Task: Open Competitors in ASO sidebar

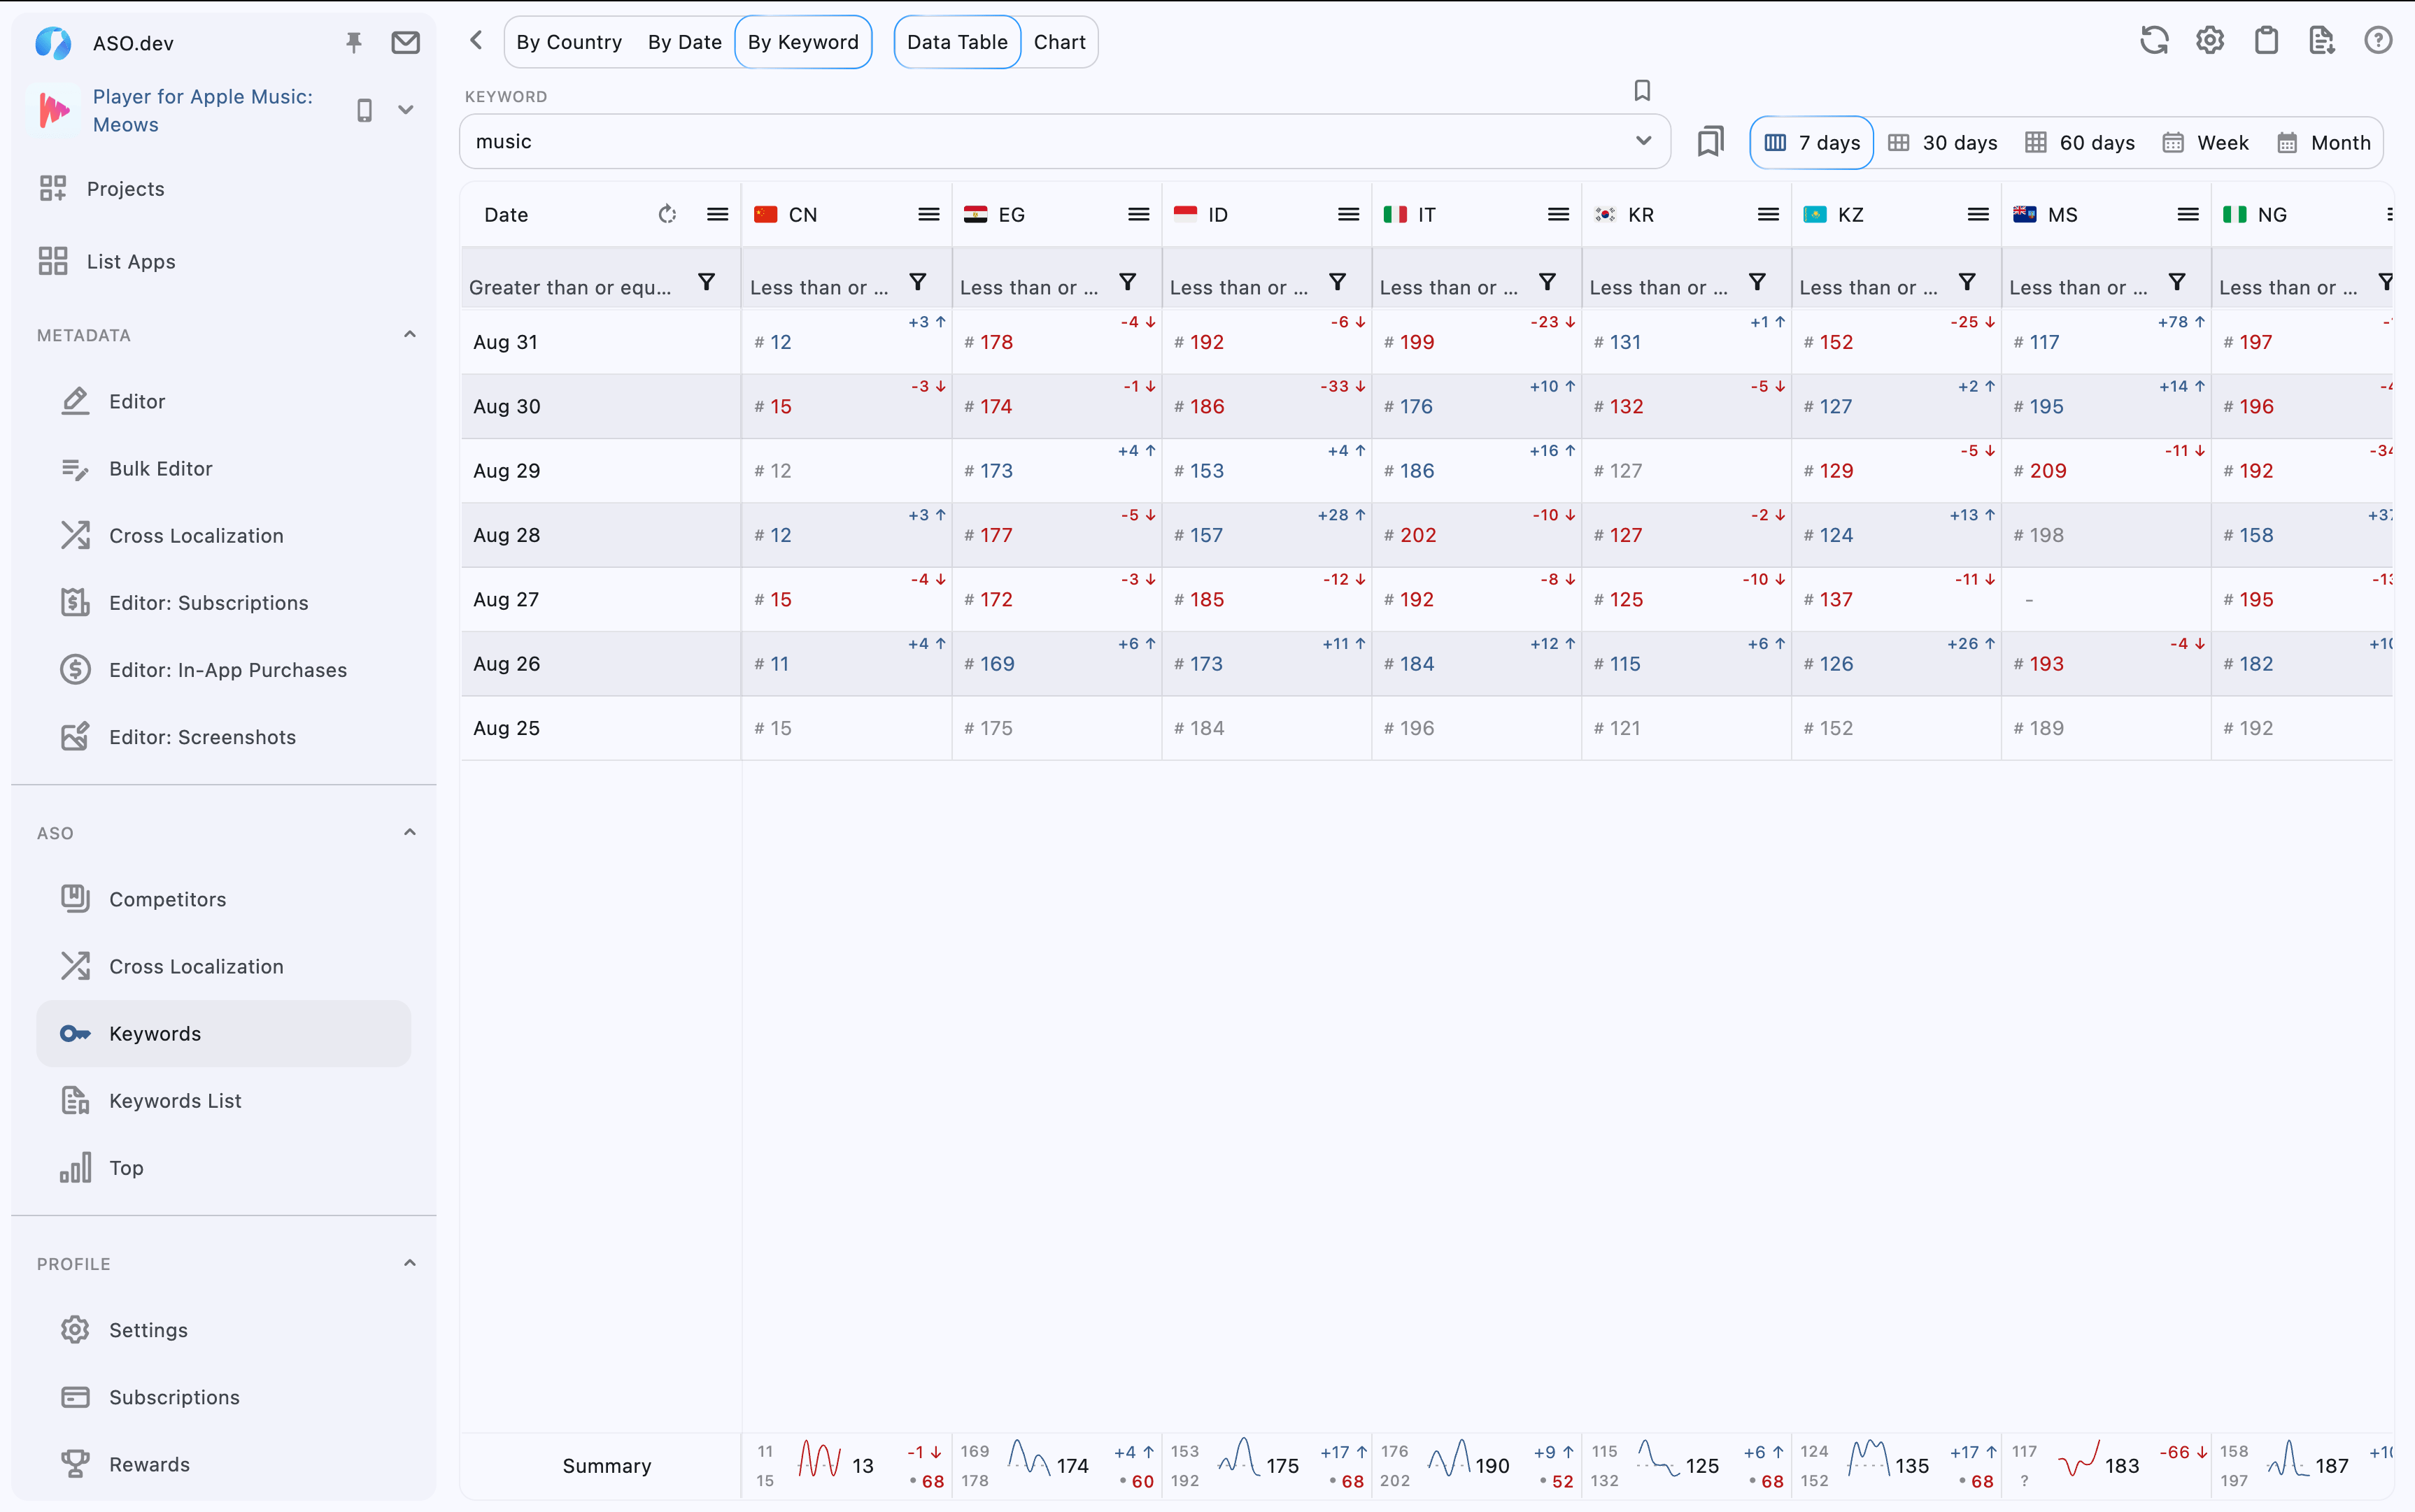Action: tap(167, 899)
